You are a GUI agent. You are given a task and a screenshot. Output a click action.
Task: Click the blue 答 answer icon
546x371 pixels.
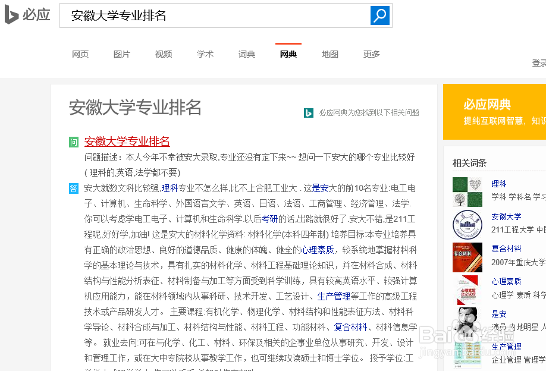74,188
